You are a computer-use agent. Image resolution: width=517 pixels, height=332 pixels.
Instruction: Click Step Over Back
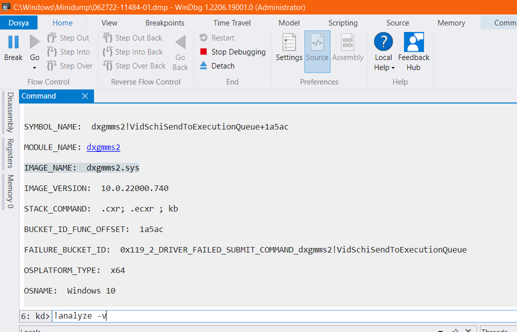click(134, 66)
